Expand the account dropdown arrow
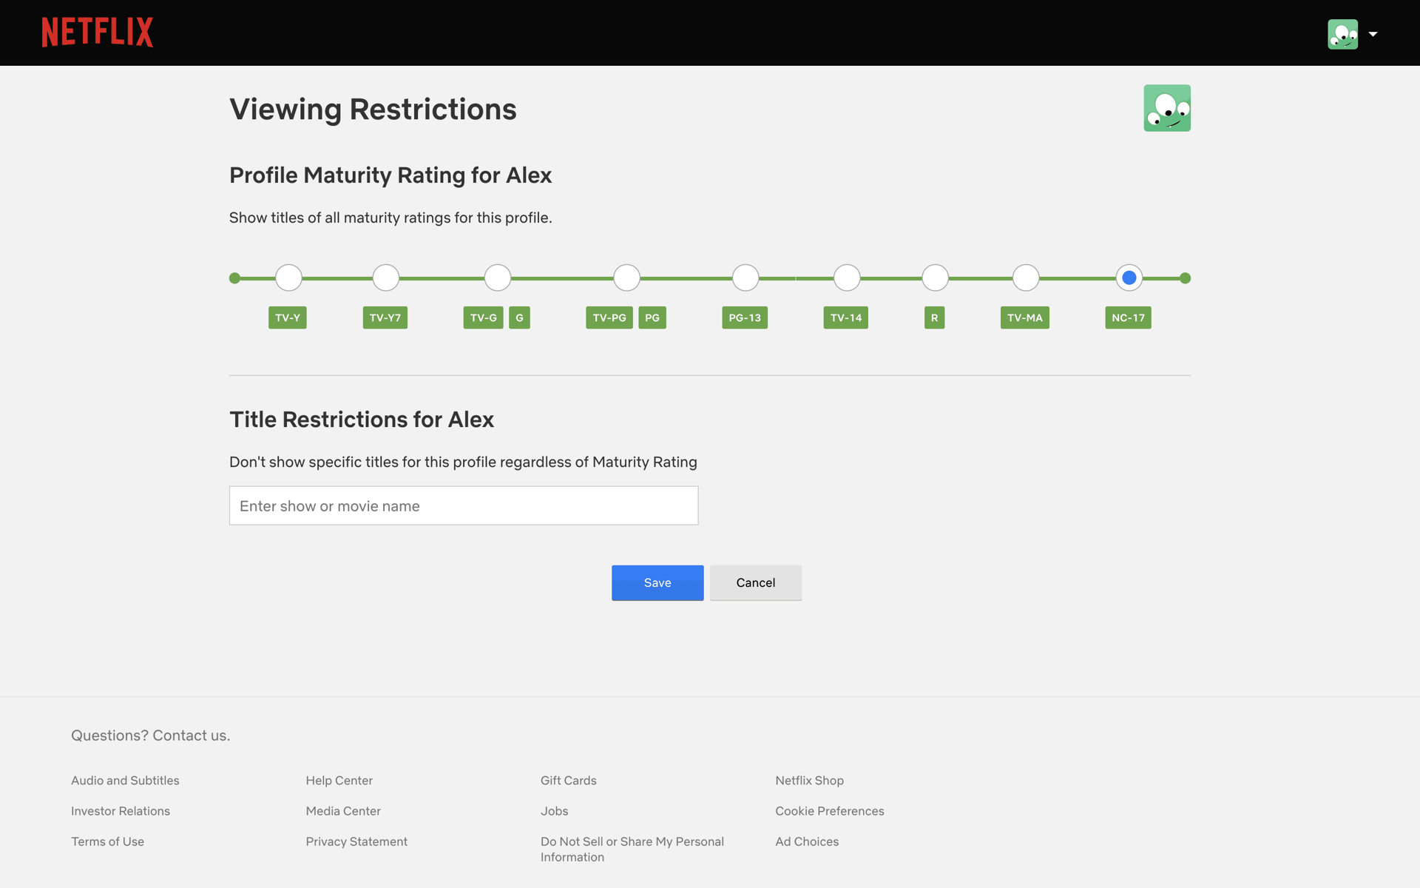The image size is (1420, 888). (1373, 34)
